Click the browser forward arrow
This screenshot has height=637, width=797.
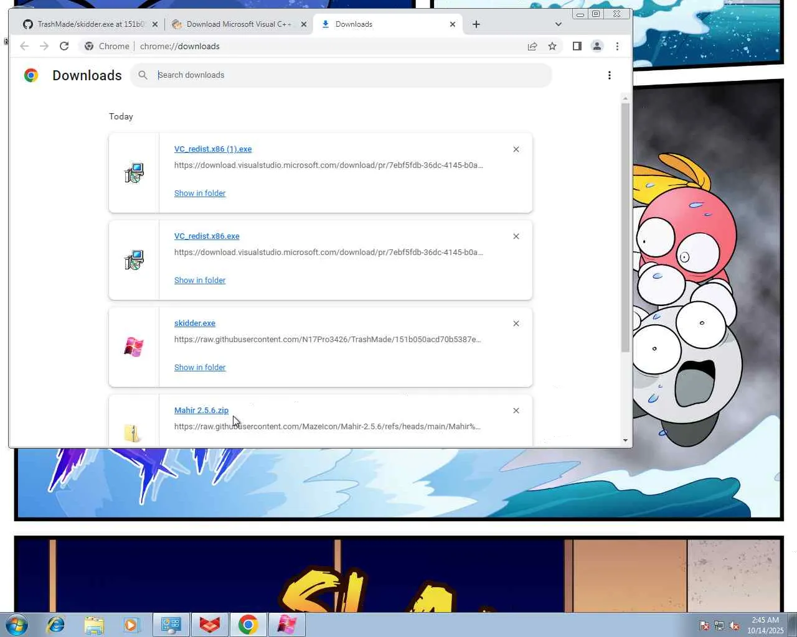pyautogui.click(x=44, y=46)
